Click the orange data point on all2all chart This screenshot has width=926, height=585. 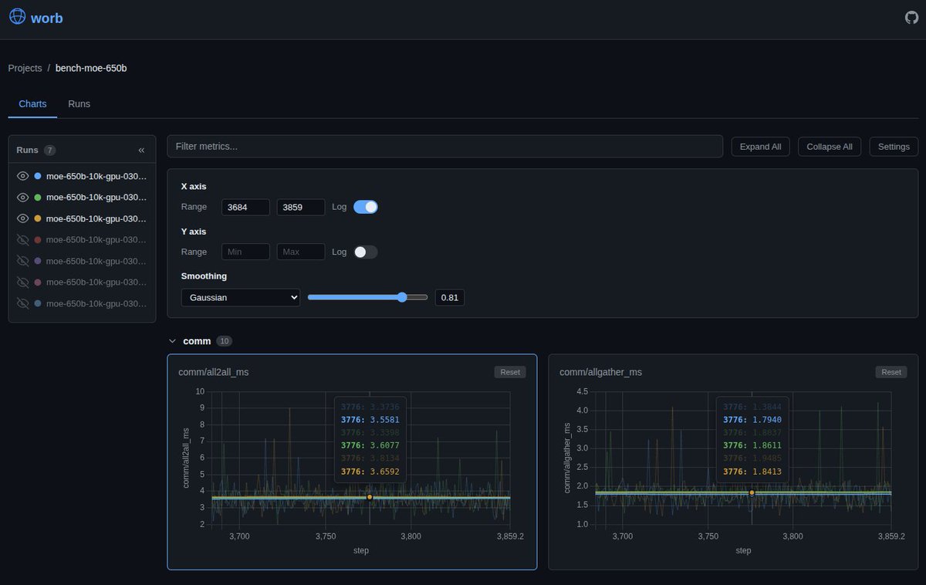(x=370, y=497)
